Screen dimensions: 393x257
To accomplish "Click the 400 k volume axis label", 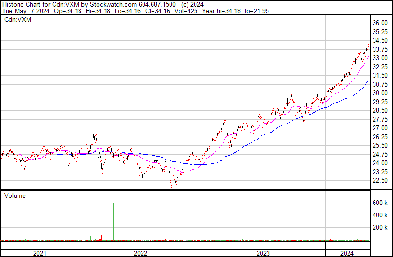I will tap(381, 215).
